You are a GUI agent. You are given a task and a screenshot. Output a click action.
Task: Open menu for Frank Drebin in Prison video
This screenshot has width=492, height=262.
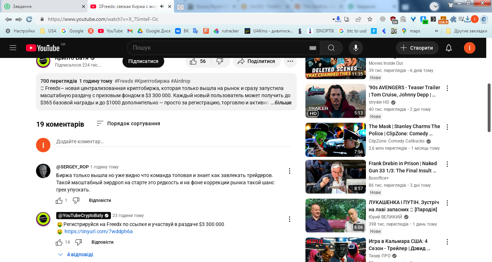click(447, 164)
